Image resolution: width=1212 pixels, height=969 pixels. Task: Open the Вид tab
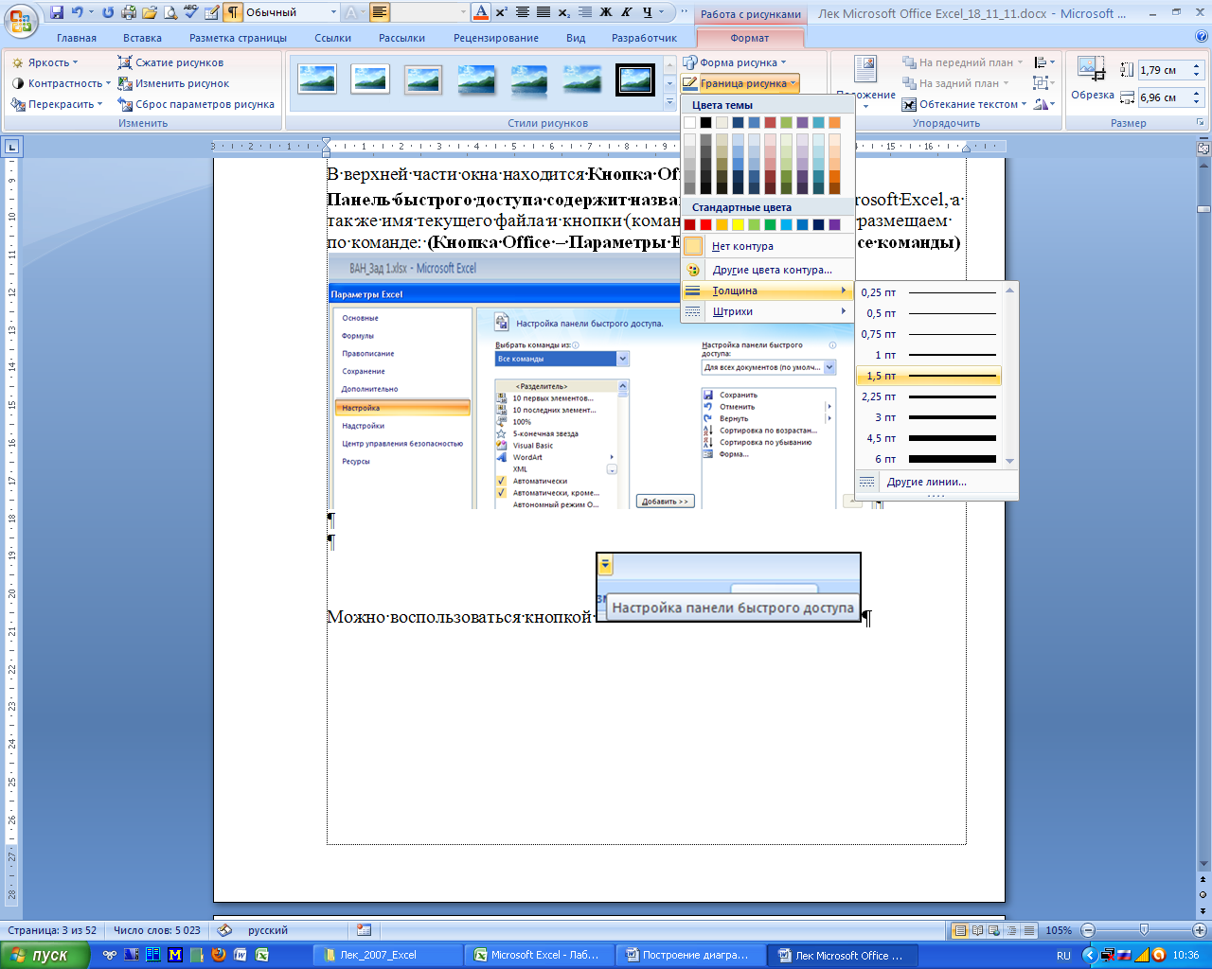(x=576, y=38)
